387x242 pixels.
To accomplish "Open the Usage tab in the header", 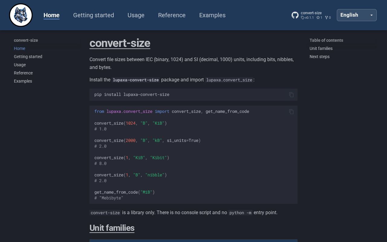I will 136,15.
